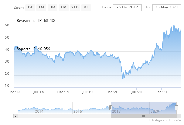Switch zoom to YTD

tap(75, 7)
